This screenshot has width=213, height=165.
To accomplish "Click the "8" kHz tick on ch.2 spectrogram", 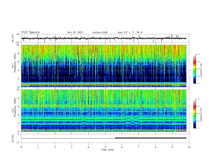I will tap(19, 98).
